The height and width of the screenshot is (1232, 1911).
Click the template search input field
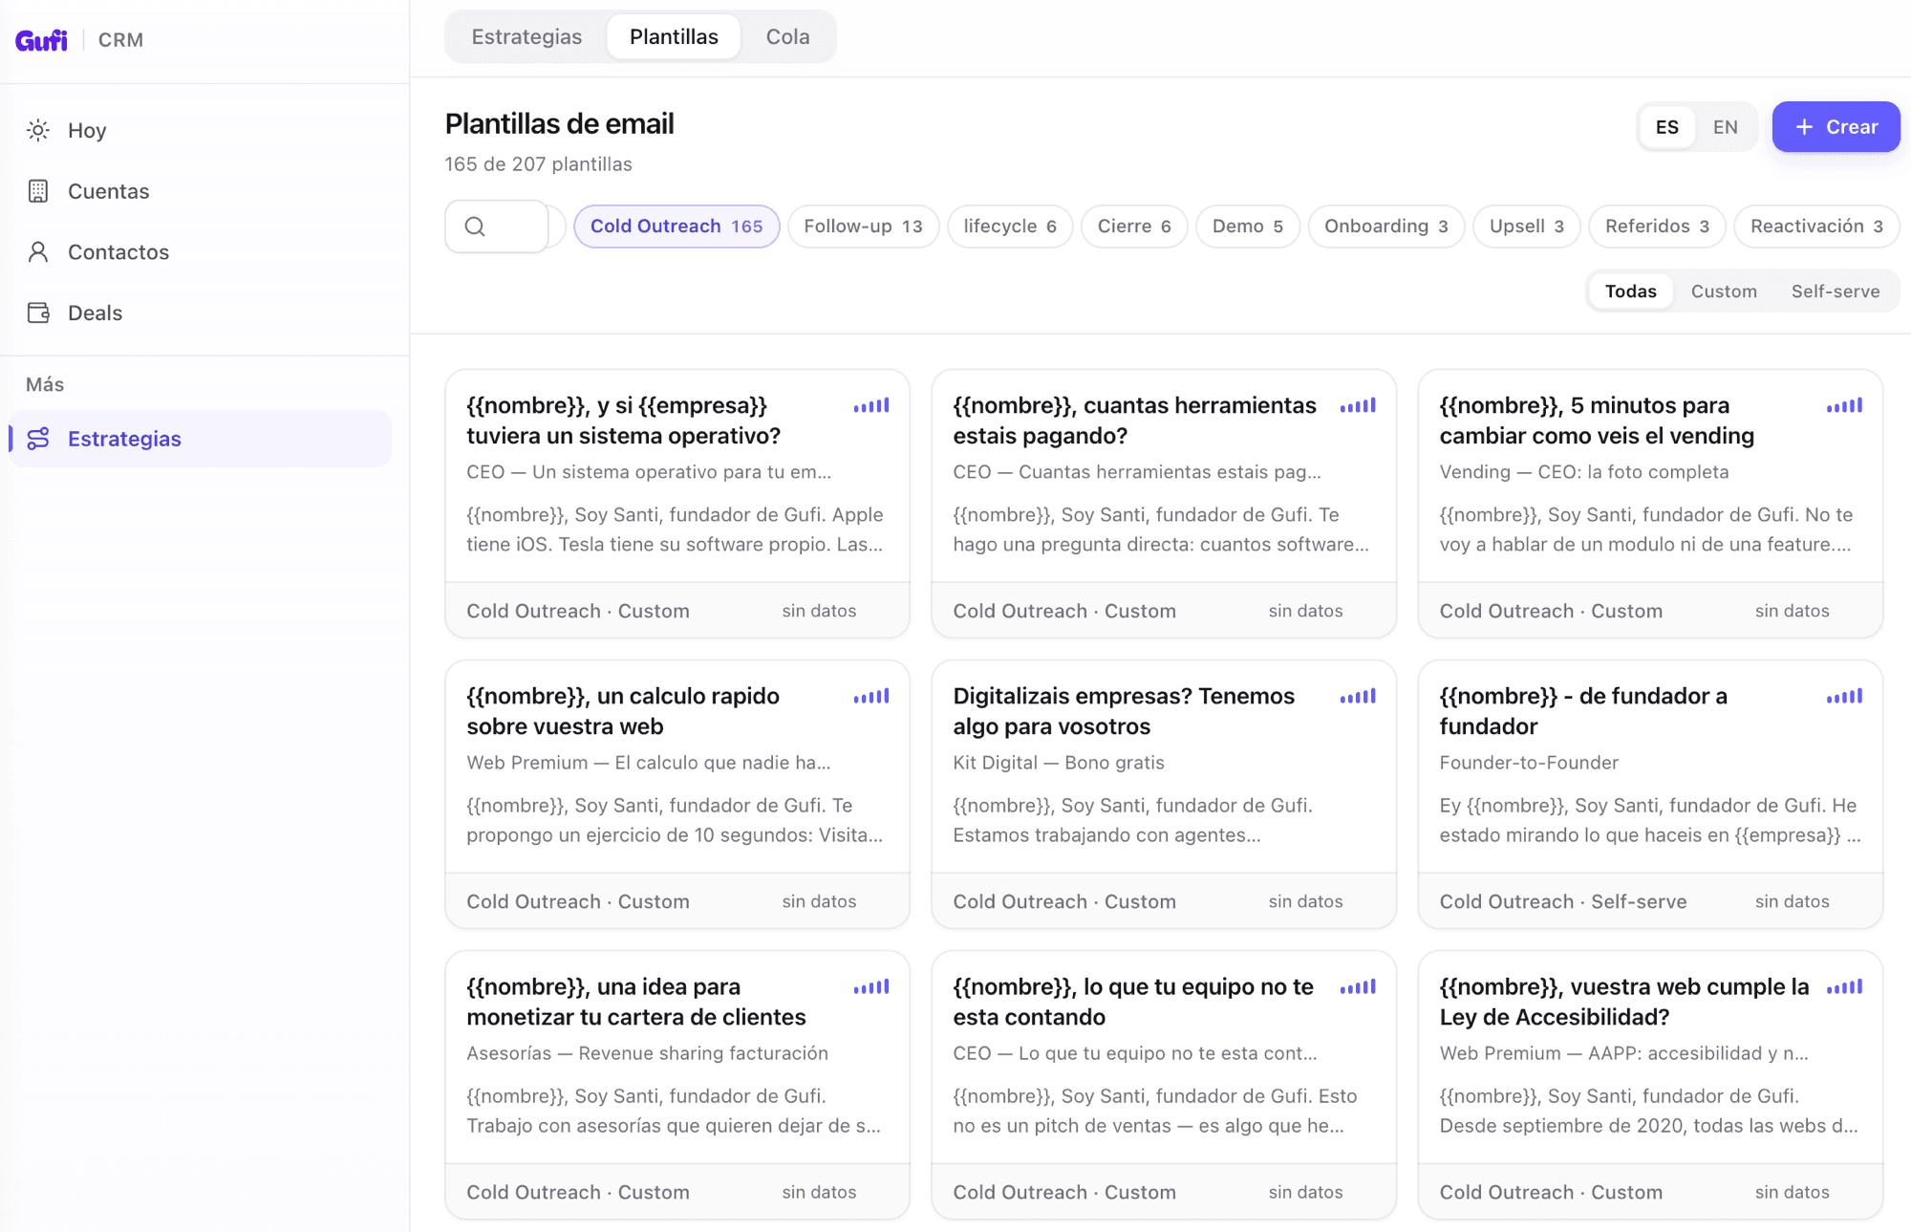click(498, 227)
